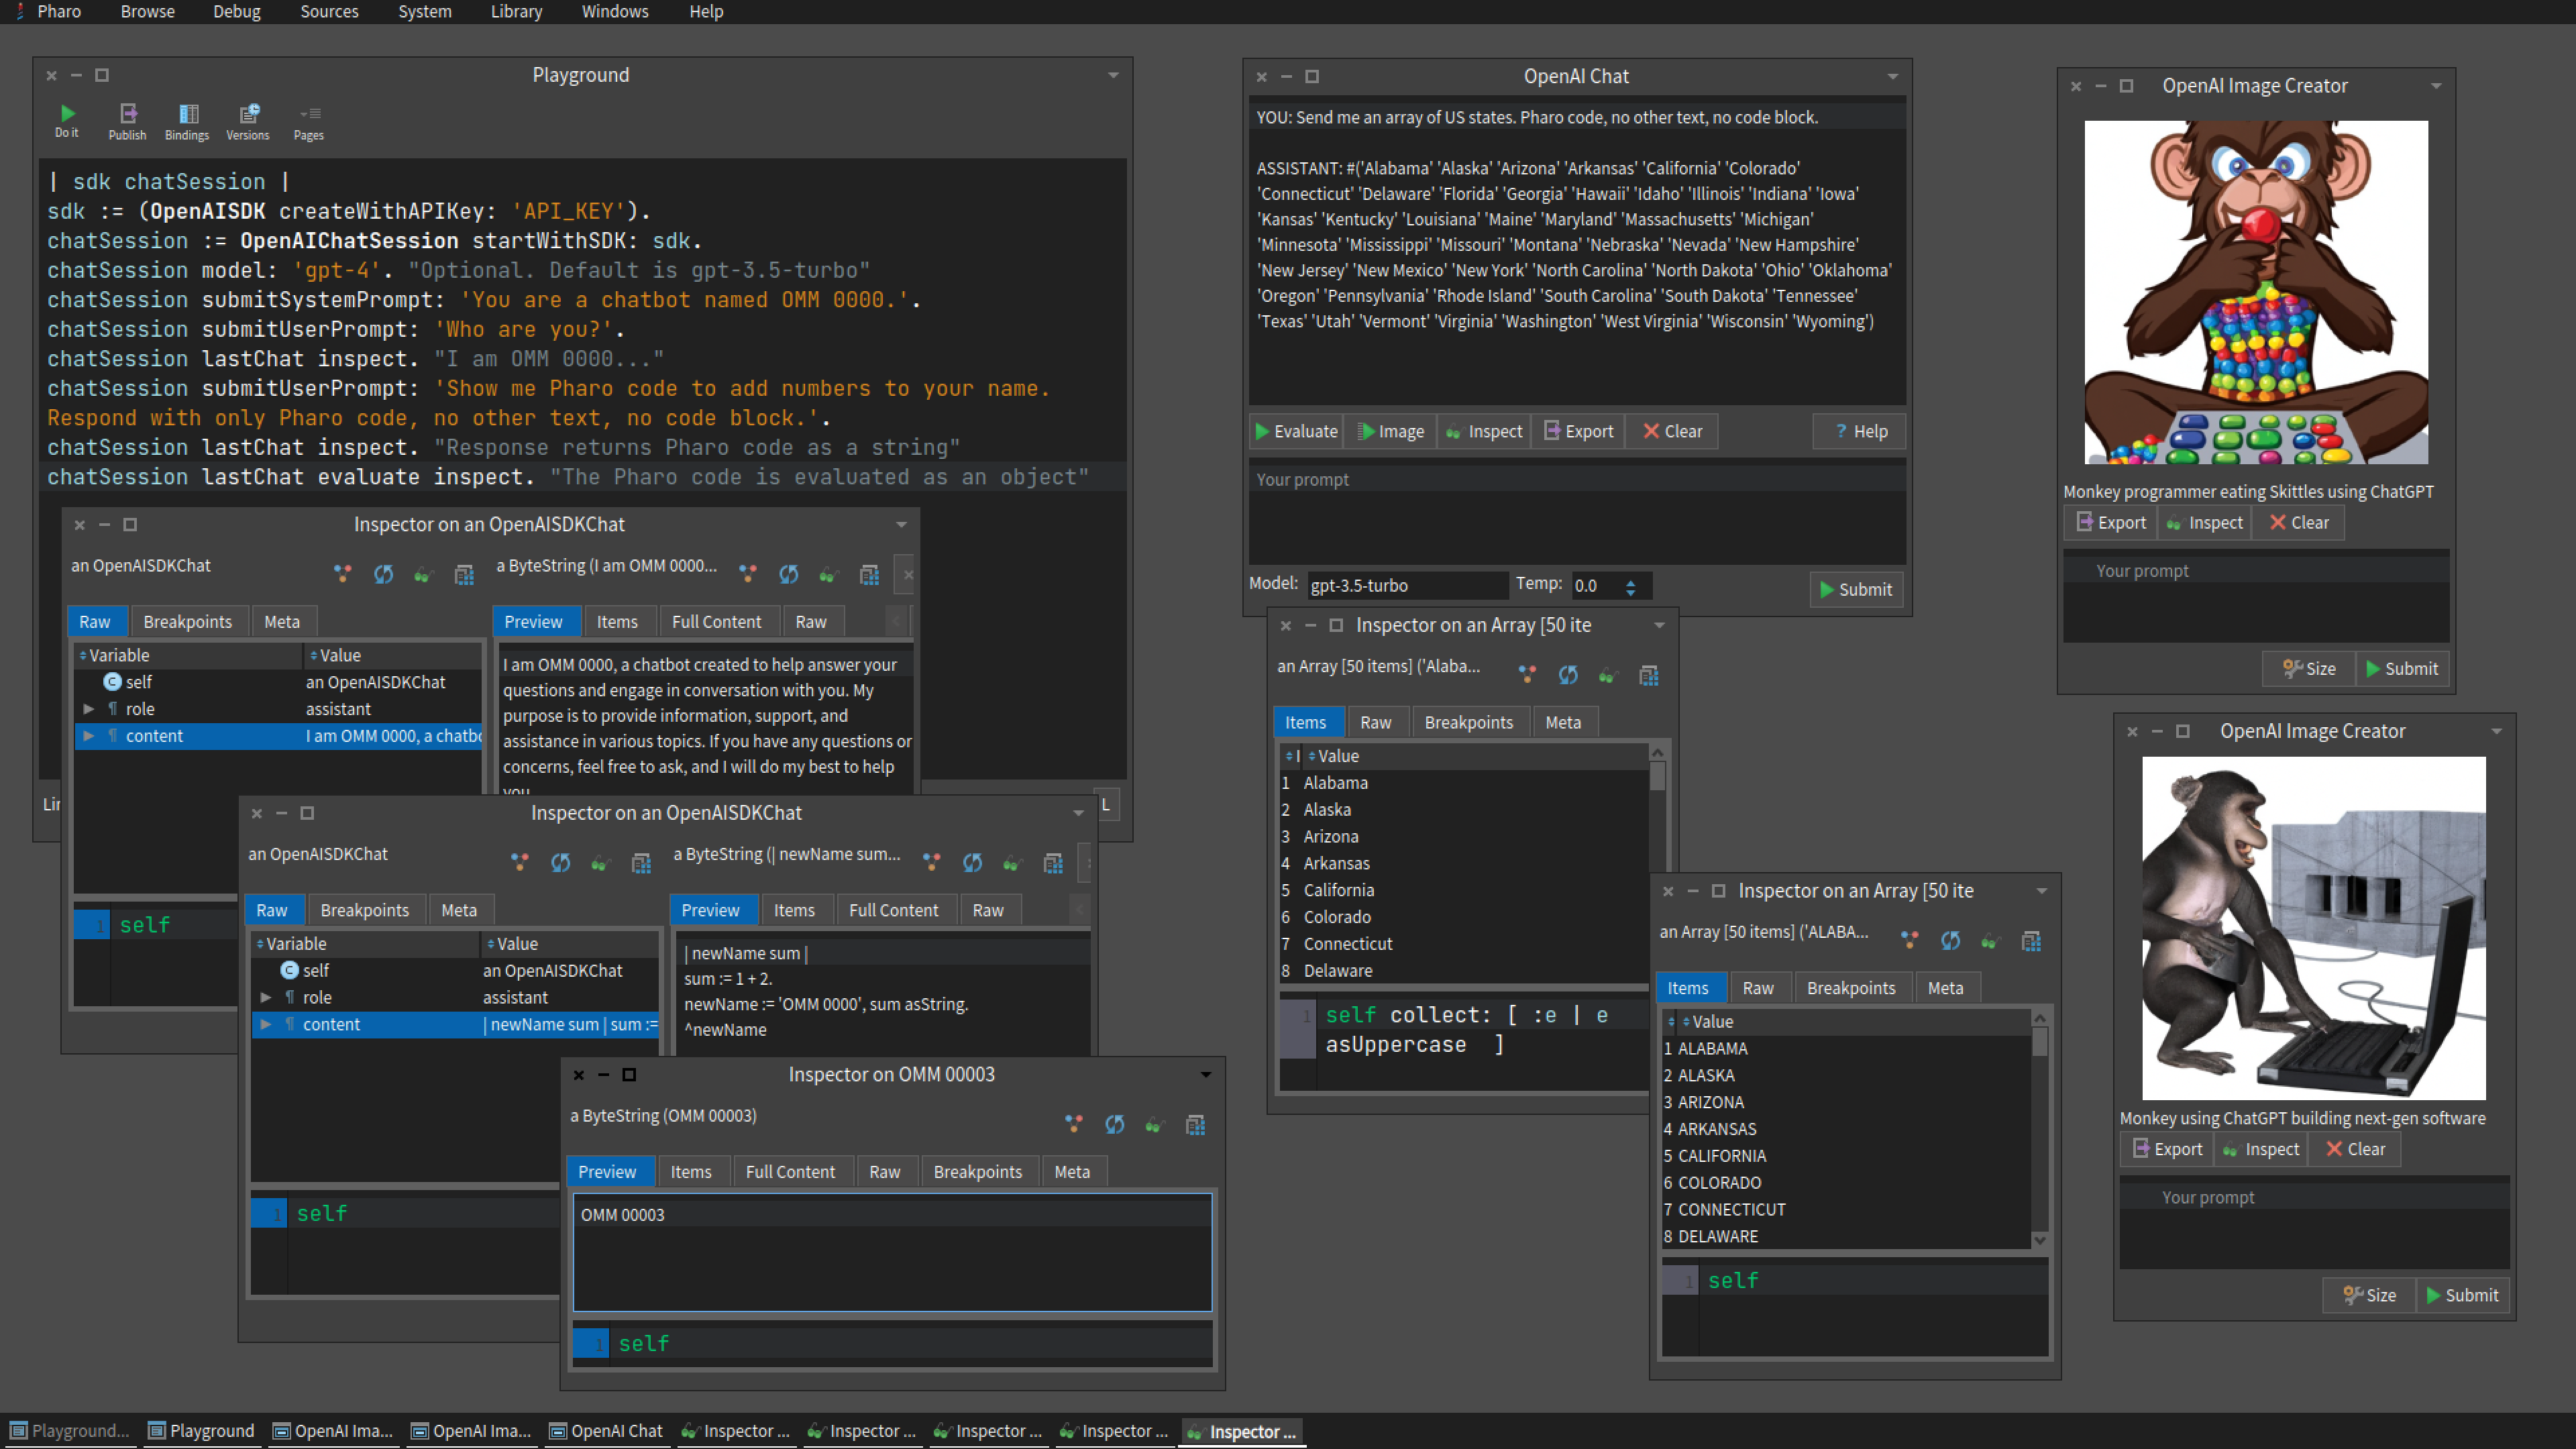Switch to Full Content tab in OMM 00003 inspector

789,1171
